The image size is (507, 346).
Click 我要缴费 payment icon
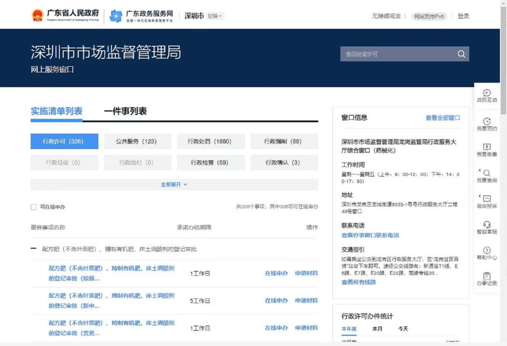coord(487,147)
